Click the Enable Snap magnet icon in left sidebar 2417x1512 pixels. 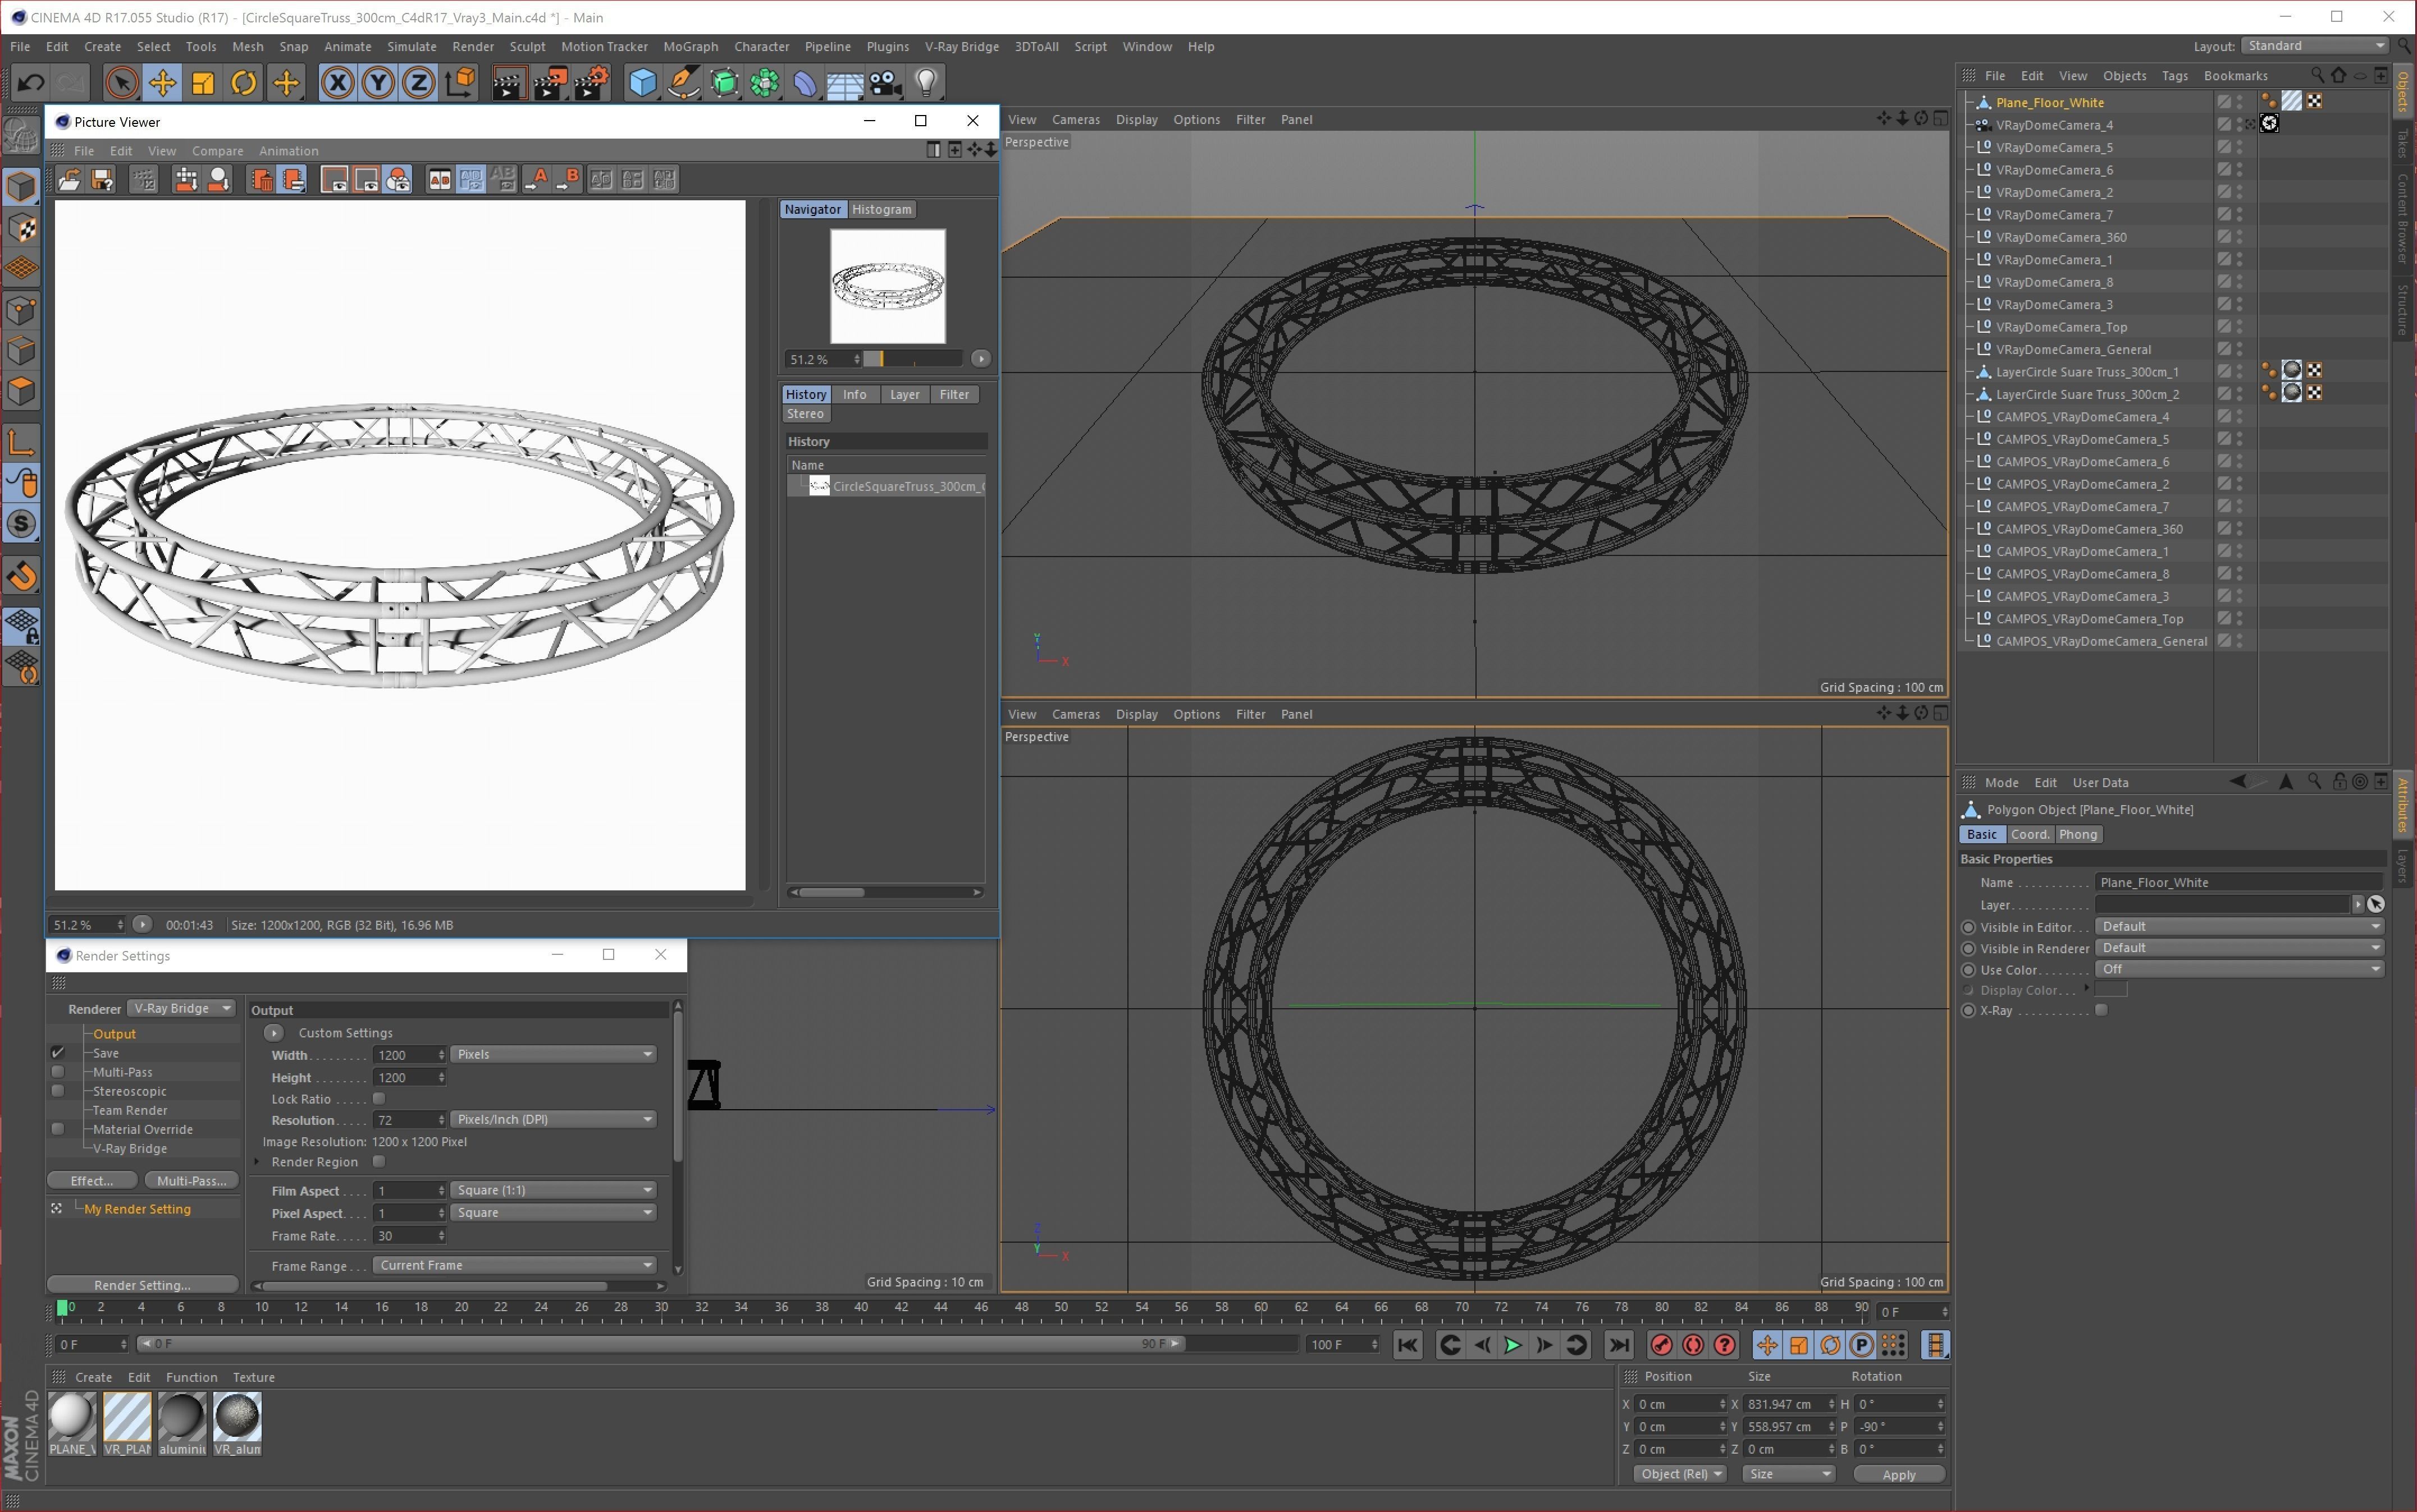coord(22,577)
